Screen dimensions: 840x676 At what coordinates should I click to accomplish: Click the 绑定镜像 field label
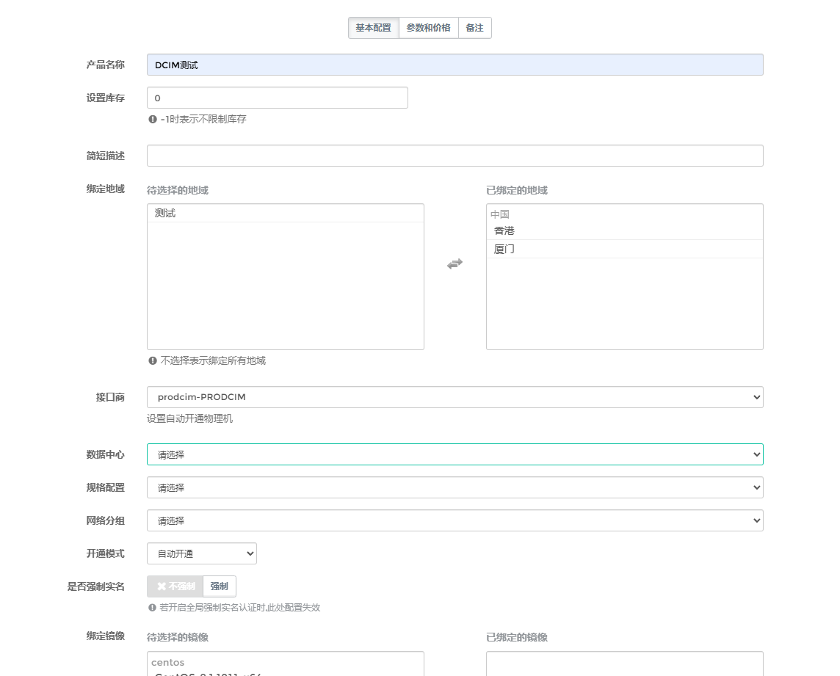[x=106, y=636]
